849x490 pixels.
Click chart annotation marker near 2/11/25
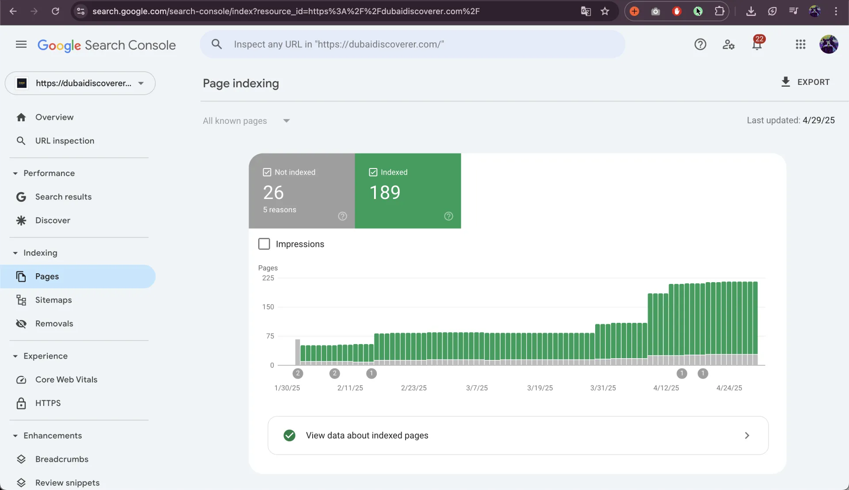(335, 374)
